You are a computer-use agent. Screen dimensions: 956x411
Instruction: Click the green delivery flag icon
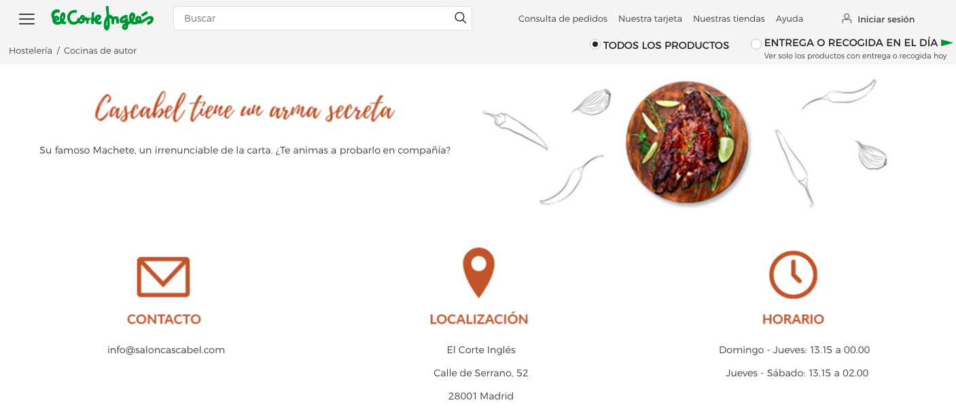(947, 43)
